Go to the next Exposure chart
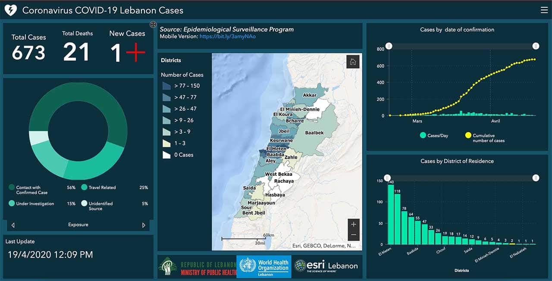The width and height of the screenshot is (552, 281). coord(144,225)
